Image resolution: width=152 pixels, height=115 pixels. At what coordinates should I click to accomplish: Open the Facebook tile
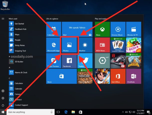(69, 61)
